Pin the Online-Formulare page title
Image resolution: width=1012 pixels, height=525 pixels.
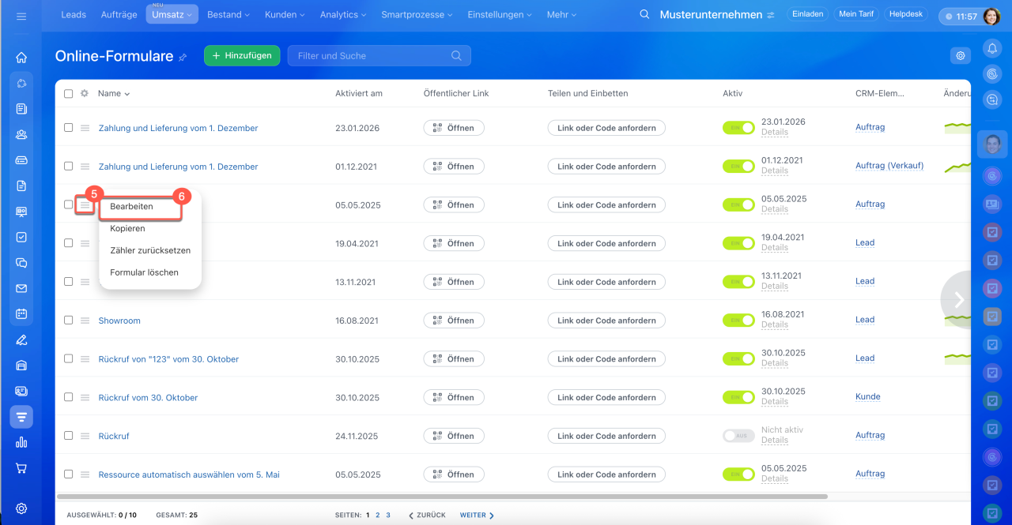(x=183, y=57)
